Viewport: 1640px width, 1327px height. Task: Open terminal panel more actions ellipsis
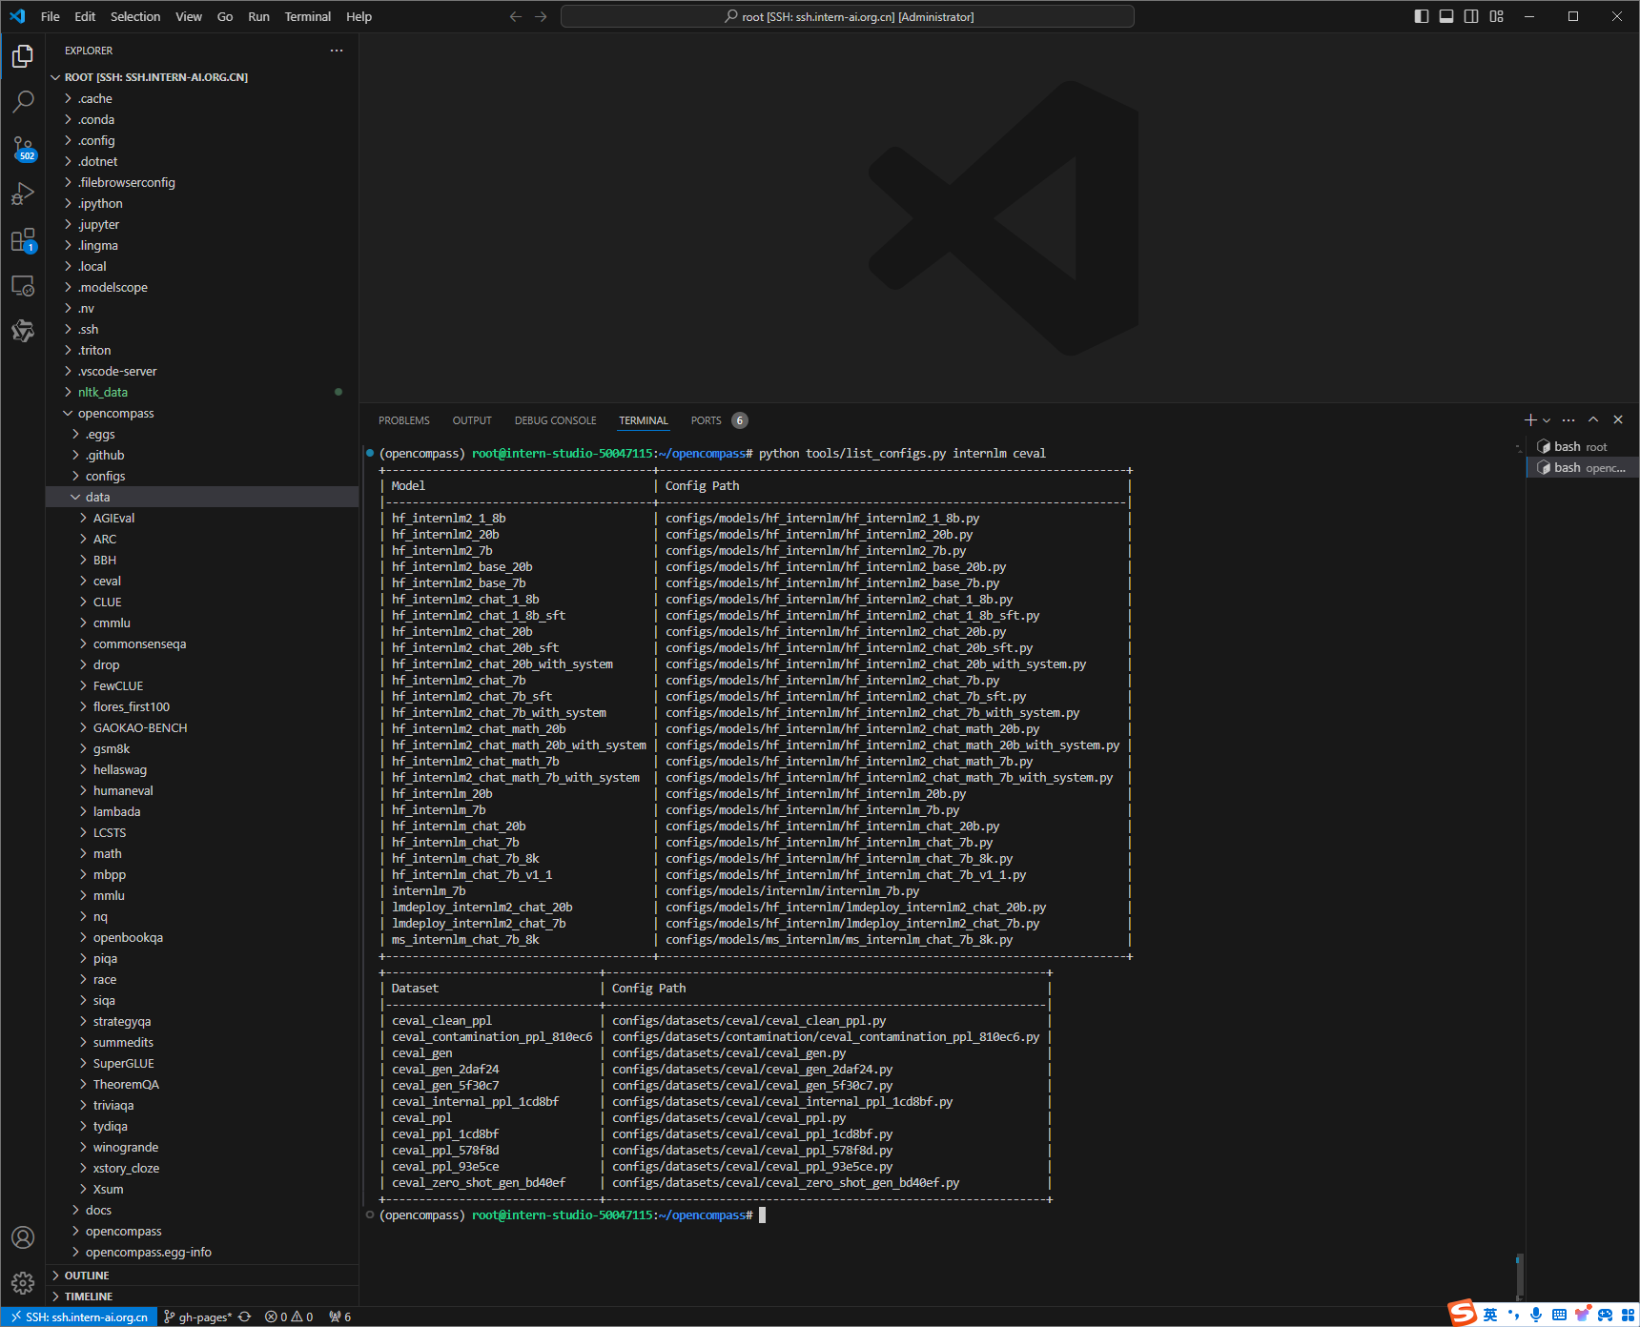pos(1568,419)
